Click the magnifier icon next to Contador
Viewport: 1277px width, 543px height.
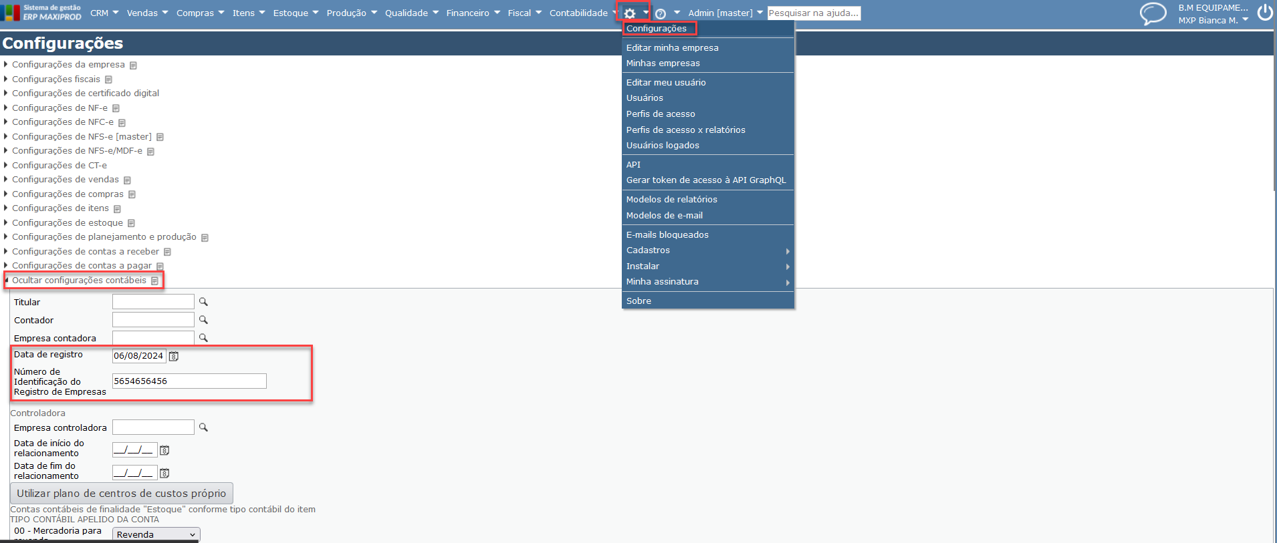[203, 320]
